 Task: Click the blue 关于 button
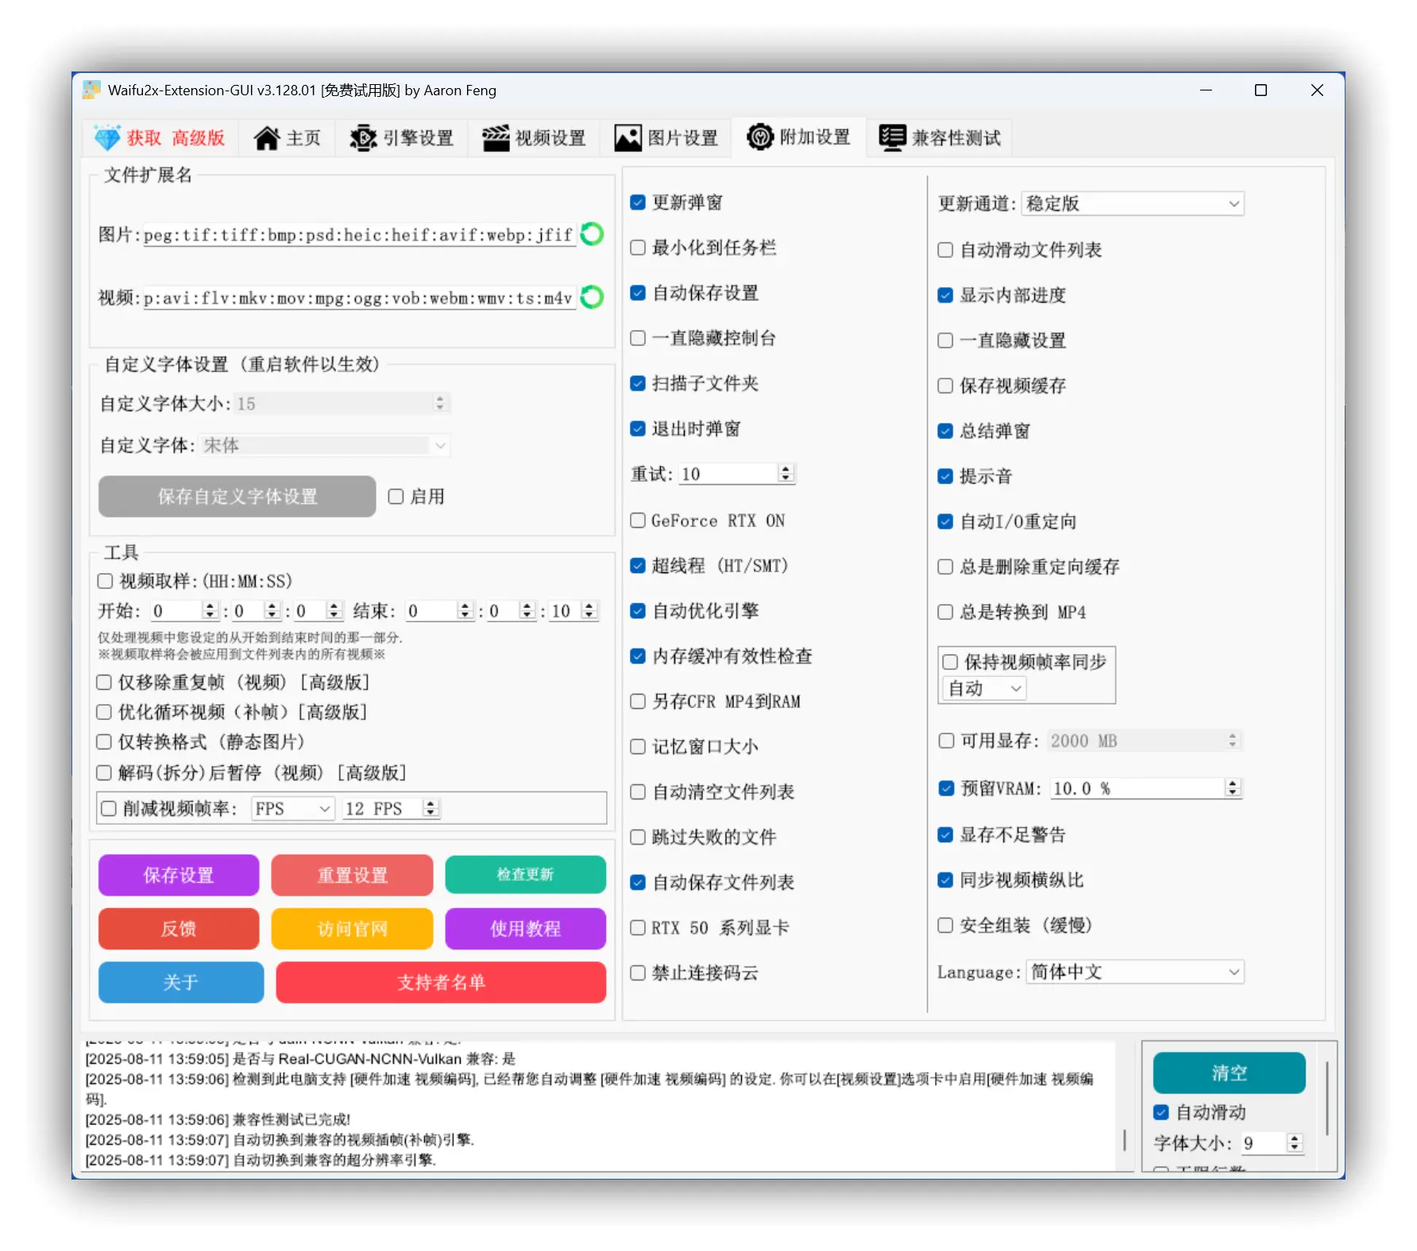point(181,983)
